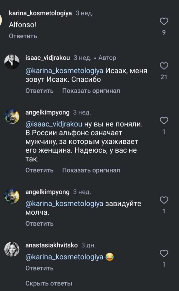Open isaac_vidjrakou username link
Image resolution: width=179 pixels, height=291 pixels.
48,58
